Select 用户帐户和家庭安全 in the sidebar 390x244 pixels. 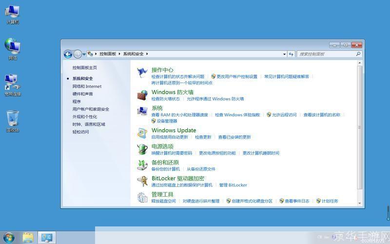tap(91, 109)
